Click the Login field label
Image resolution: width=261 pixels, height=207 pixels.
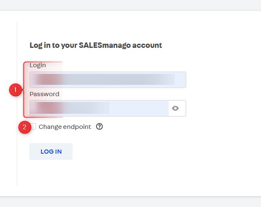coord(38,65)
